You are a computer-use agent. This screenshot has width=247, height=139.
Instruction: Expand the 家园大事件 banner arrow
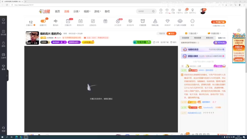(223, 56)
